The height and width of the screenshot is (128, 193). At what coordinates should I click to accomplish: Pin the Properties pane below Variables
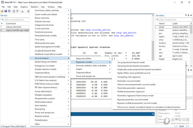click(x=188, y=70)
